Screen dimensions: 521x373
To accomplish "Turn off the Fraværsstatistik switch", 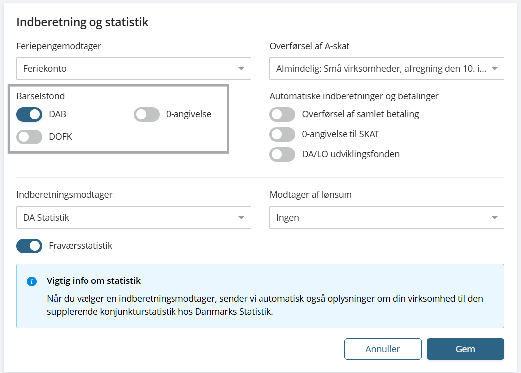I will click(x=29, y=246).
